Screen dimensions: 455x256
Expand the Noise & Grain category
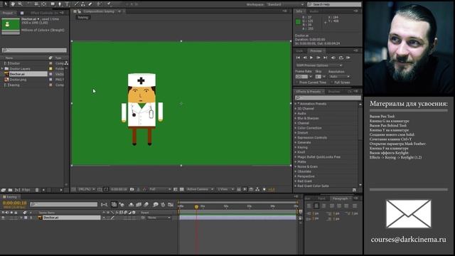(x=296, y=166)
